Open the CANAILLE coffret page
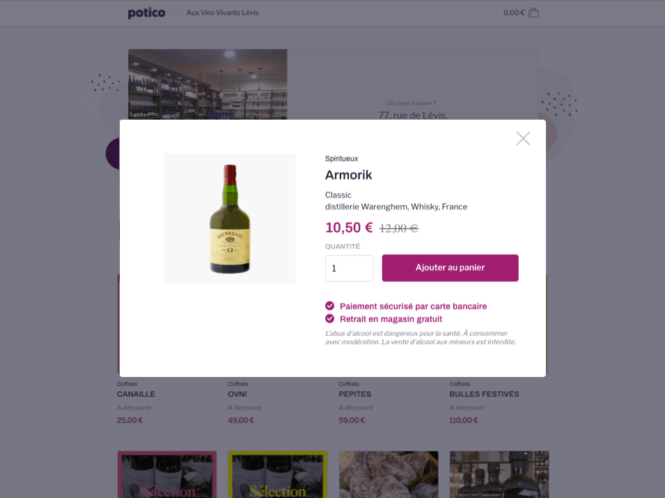 136,394
